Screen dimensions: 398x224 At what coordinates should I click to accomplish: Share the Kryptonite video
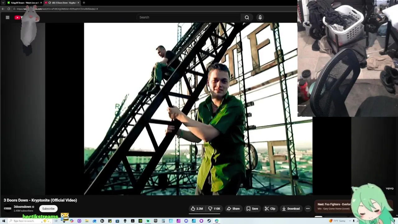(233, 209)
